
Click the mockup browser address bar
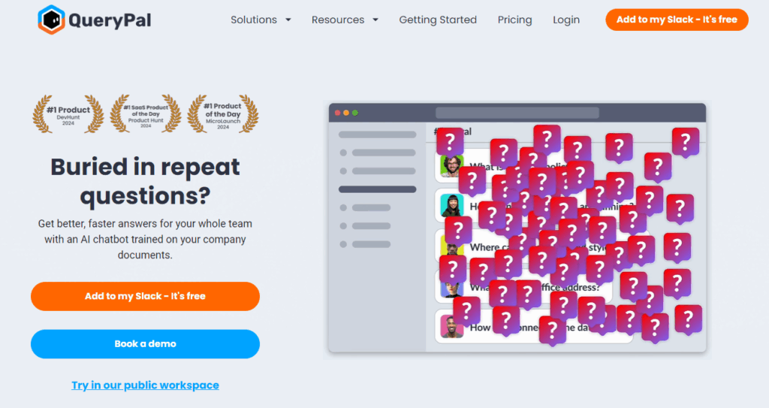tap(517, 113)
